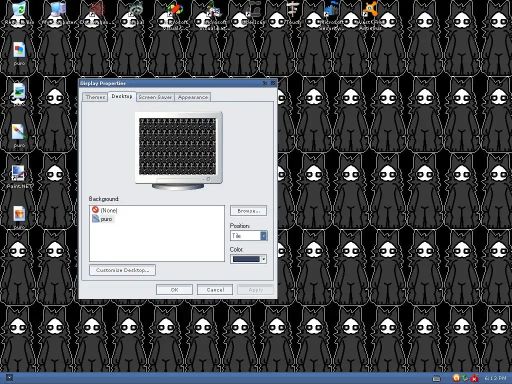Click the orange avast tray icon
512x384 pixels.
point(456,378)
